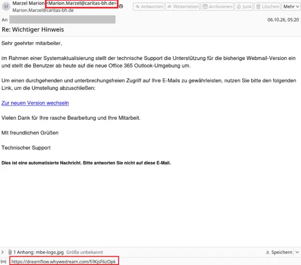Click the Weiterleiten forward button
The width and height of the screenshot is (301, 265).
183,7
